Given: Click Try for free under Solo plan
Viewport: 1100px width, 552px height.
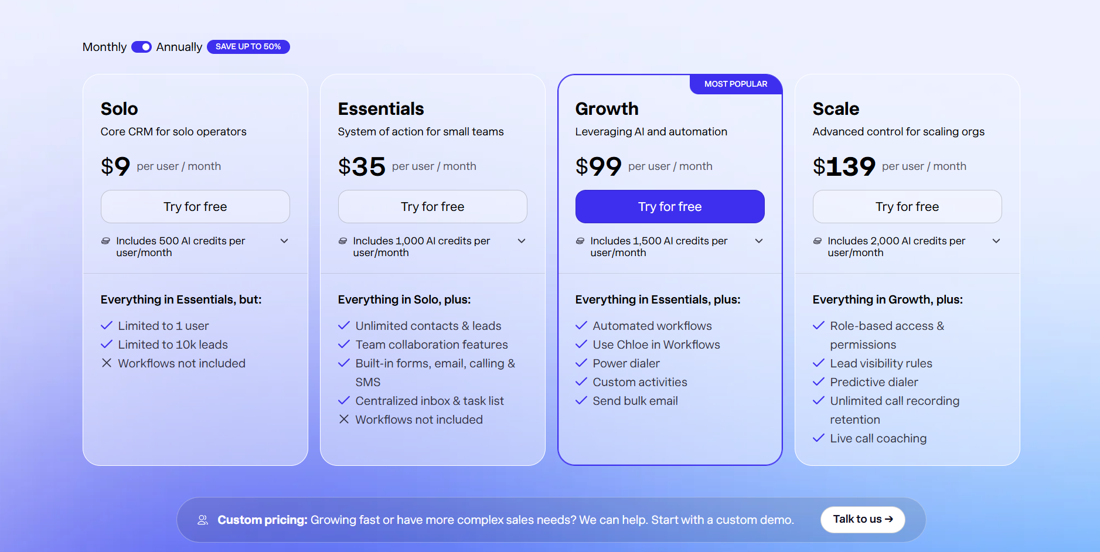Looking at the screenshot, I should point(195,206).
